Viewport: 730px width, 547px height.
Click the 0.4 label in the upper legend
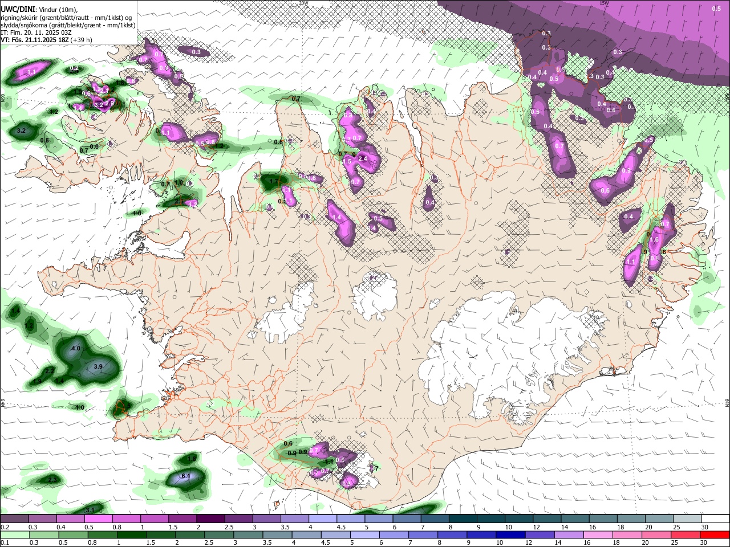(x=61, y=527)
